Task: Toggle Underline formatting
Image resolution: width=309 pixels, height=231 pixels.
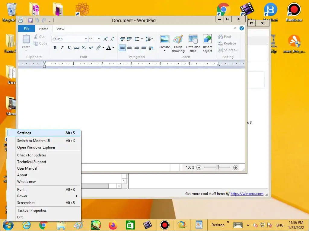Action: coord(69,48)
